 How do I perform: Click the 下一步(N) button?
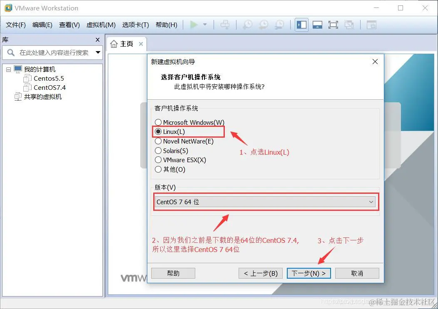[x=309, y=273]
